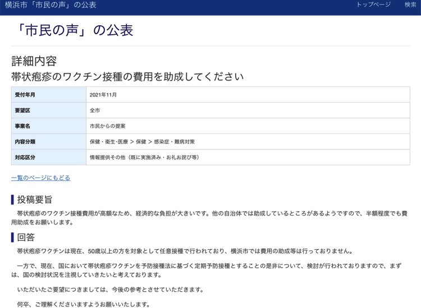This screenshot has height=308, width=421.
Task: Click the large 「市民の声」の公表 page heading
Action: 72,30
